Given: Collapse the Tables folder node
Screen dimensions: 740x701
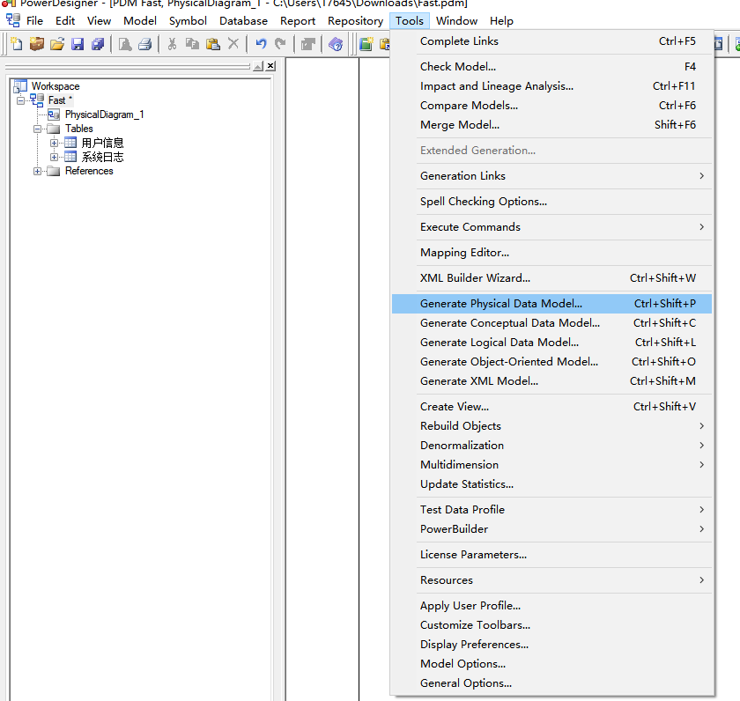Looking at the screenshot, I should (x=37, y=129).
